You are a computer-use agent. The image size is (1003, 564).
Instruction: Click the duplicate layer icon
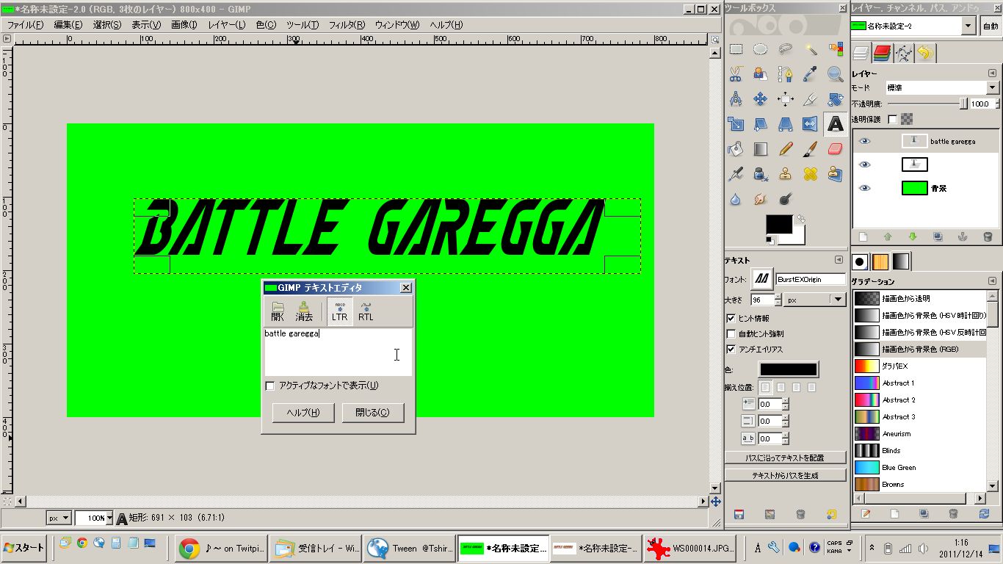coord(938,236)
